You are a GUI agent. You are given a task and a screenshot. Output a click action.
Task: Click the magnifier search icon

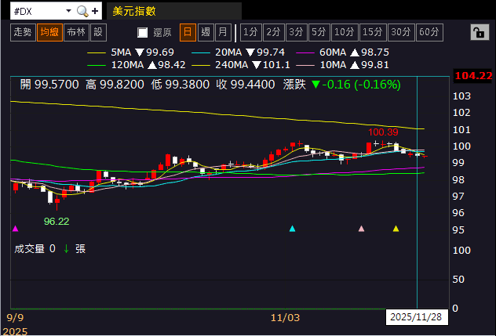[82, 12]
